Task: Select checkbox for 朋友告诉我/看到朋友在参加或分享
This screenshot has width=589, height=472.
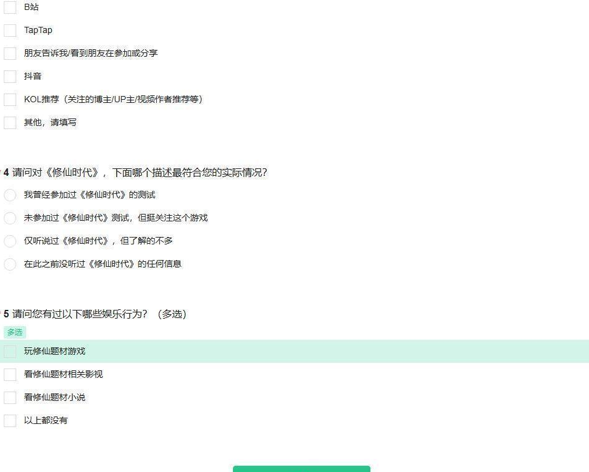Action: (10, 54)
